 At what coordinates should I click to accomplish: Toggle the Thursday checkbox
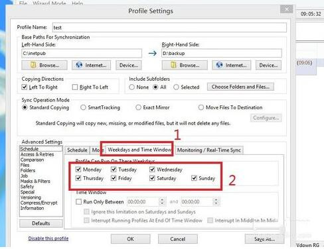78,178
